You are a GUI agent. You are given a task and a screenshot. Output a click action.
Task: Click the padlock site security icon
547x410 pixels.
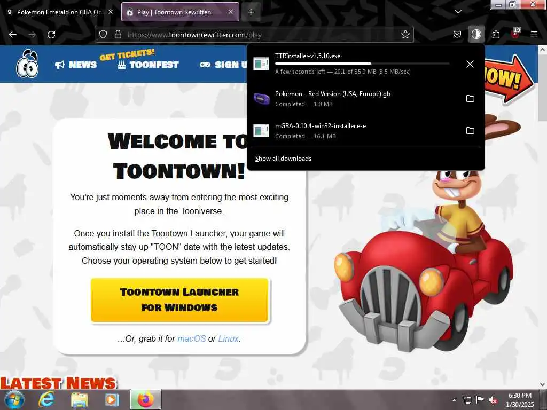pyautogui.click(x=118, y=35)
